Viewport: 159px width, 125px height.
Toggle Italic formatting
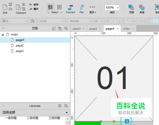pos(114,21)
